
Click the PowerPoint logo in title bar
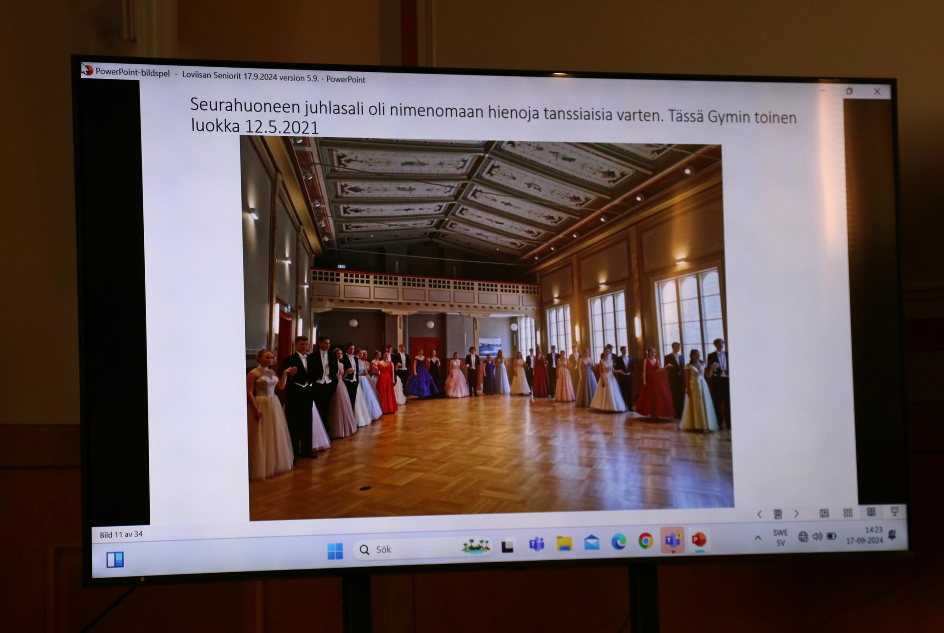pos(87,70)
